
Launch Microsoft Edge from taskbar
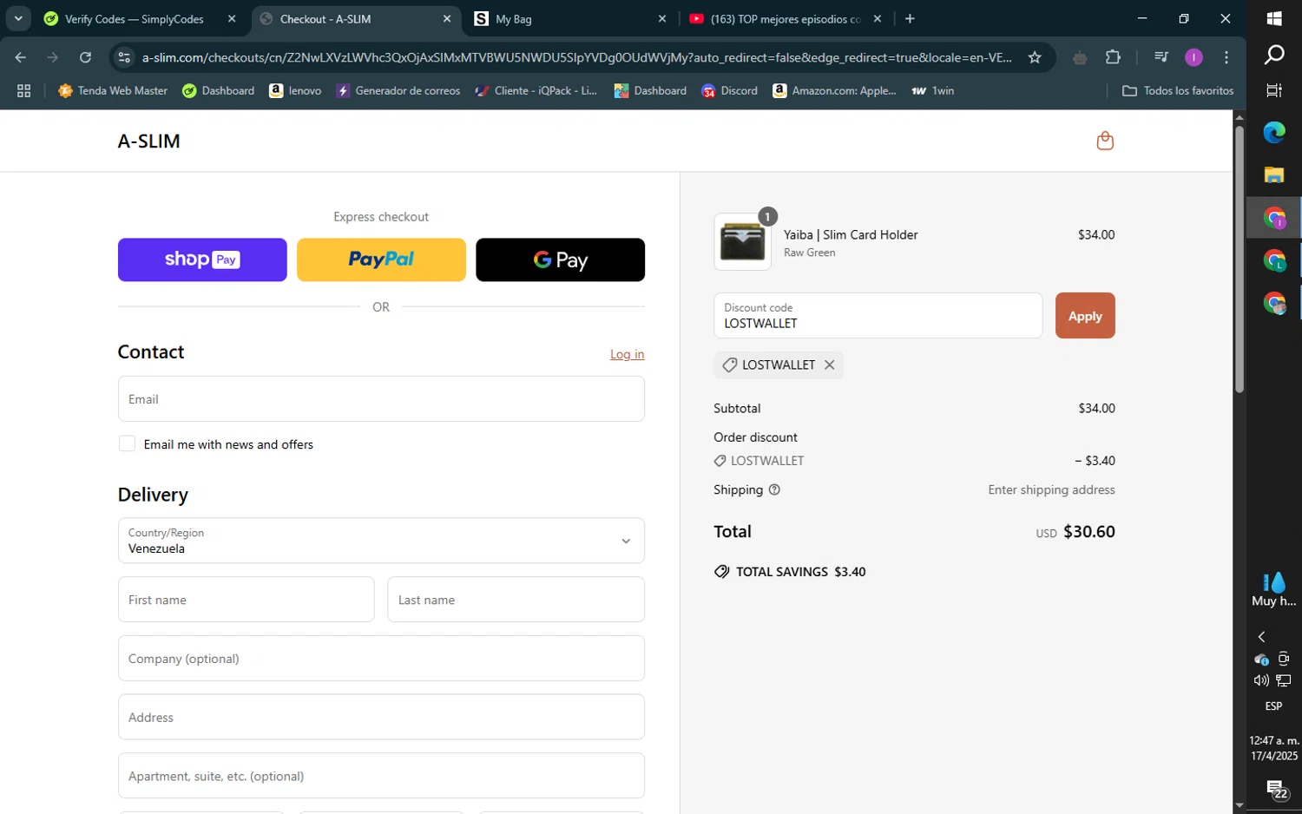[x=1274, y=132]
